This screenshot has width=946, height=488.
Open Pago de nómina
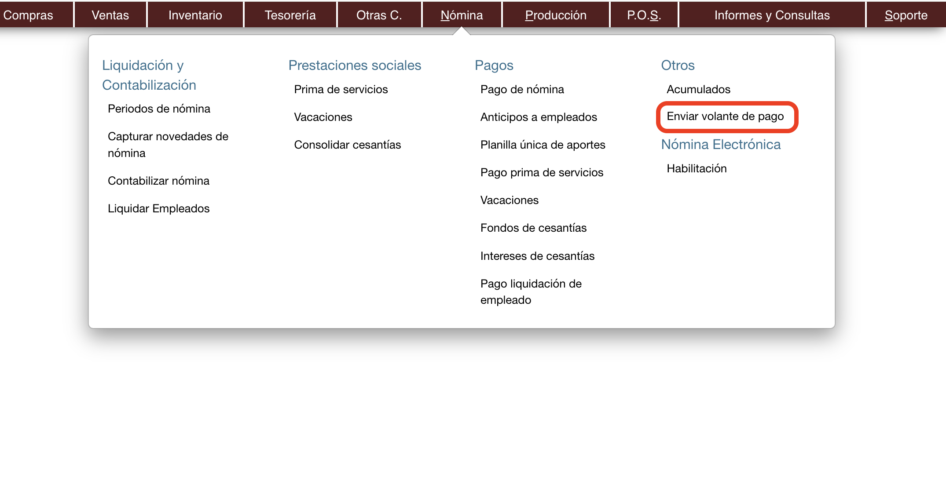pyautogui.click(x=522, y=89)
